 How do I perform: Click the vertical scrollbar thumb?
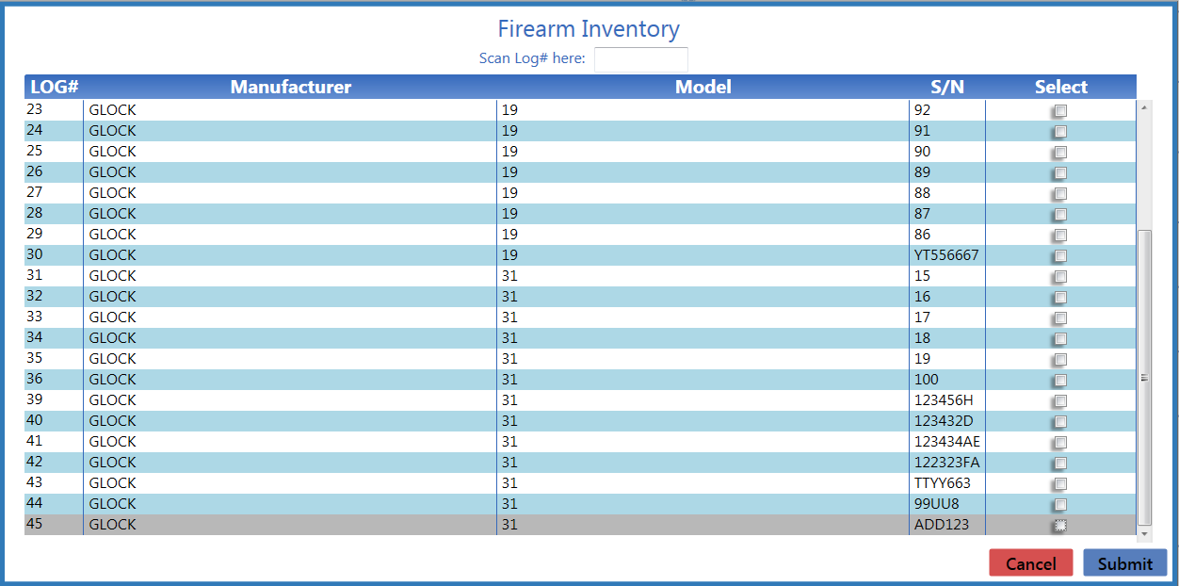(x=1144, y=377)
